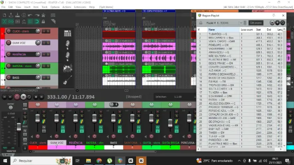Click bass guitar icon of BASS track
Image resolution: width=294 pixels, height=165 pixels.
coord(68,80)
